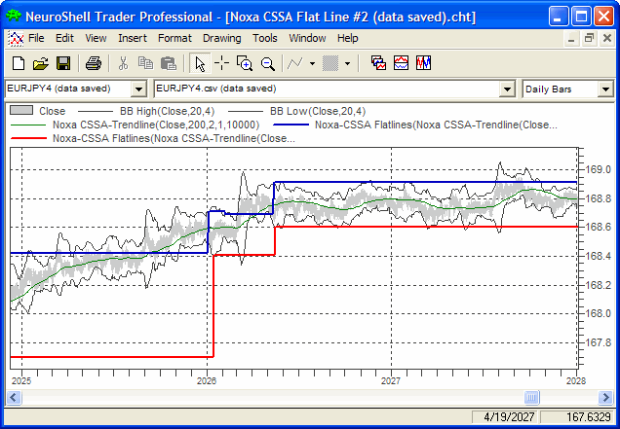Open the Help menu

[348, 38]
